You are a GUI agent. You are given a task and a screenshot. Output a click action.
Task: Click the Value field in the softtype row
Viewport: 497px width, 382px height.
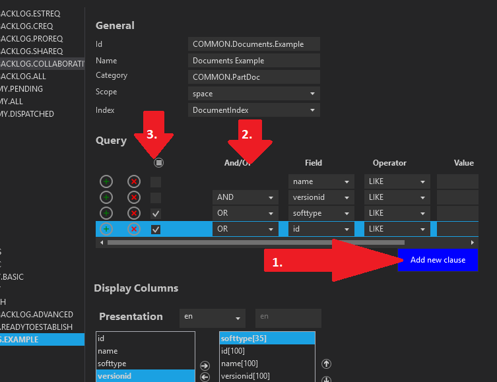[x=457, y=213]
